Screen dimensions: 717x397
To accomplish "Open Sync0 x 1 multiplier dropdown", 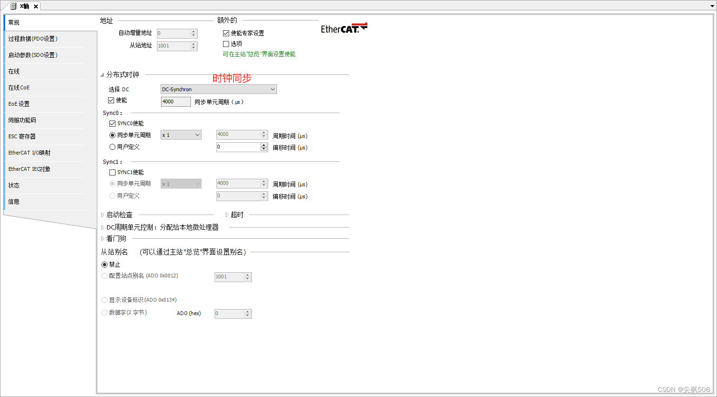I will pyautogui.click(x=181, y=135).
